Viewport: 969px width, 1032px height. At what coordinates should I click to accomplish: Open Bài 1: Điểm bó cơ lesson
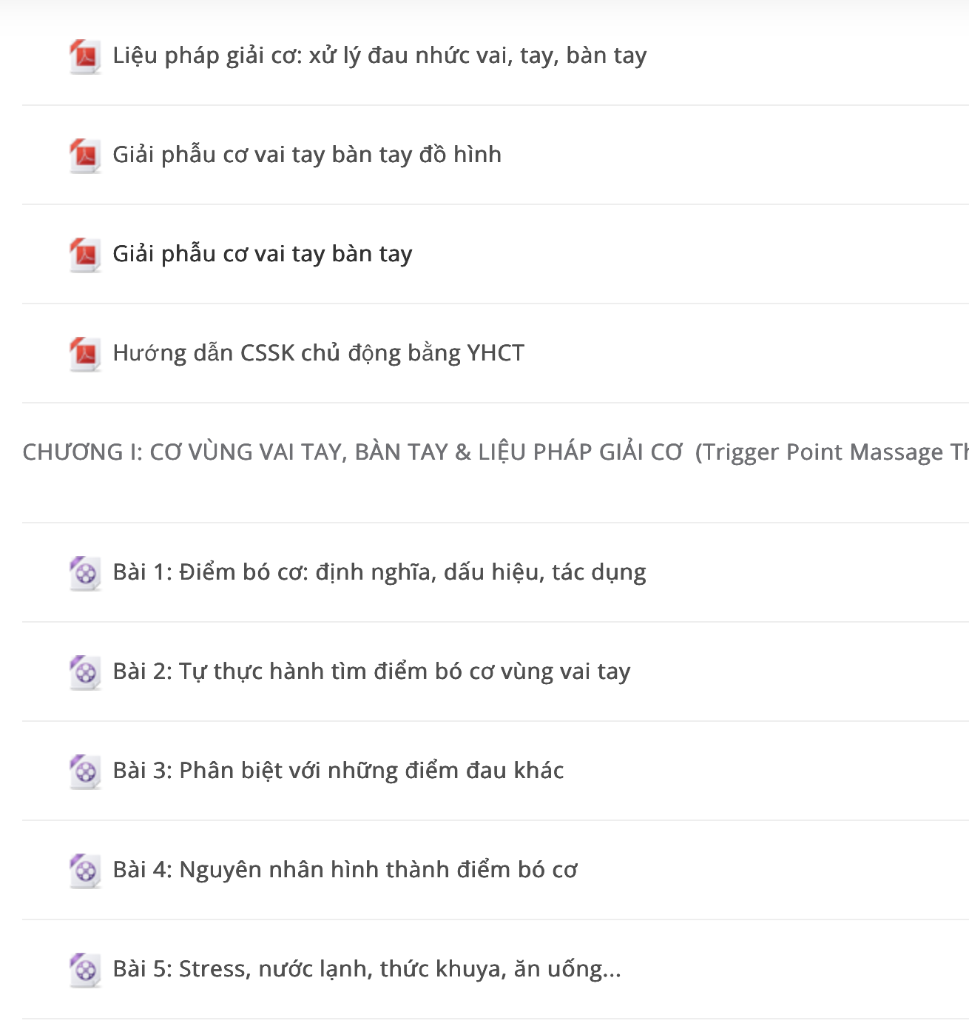[x=379, y=573]
